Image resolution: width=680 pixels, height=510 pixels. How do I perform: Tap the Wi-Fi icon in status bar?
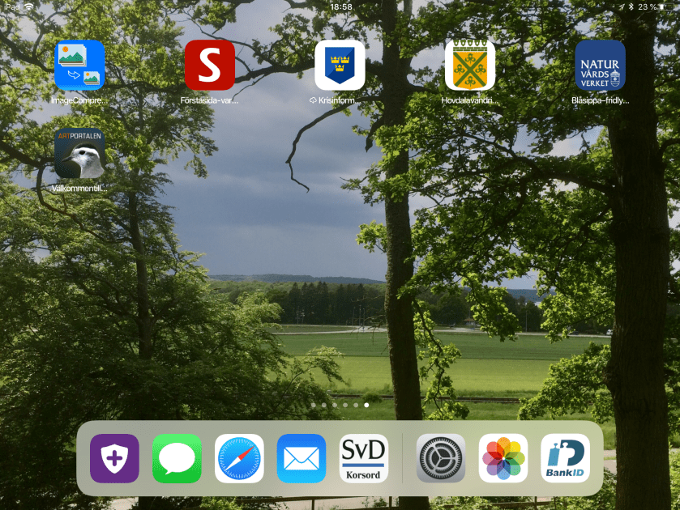point(29,6)
